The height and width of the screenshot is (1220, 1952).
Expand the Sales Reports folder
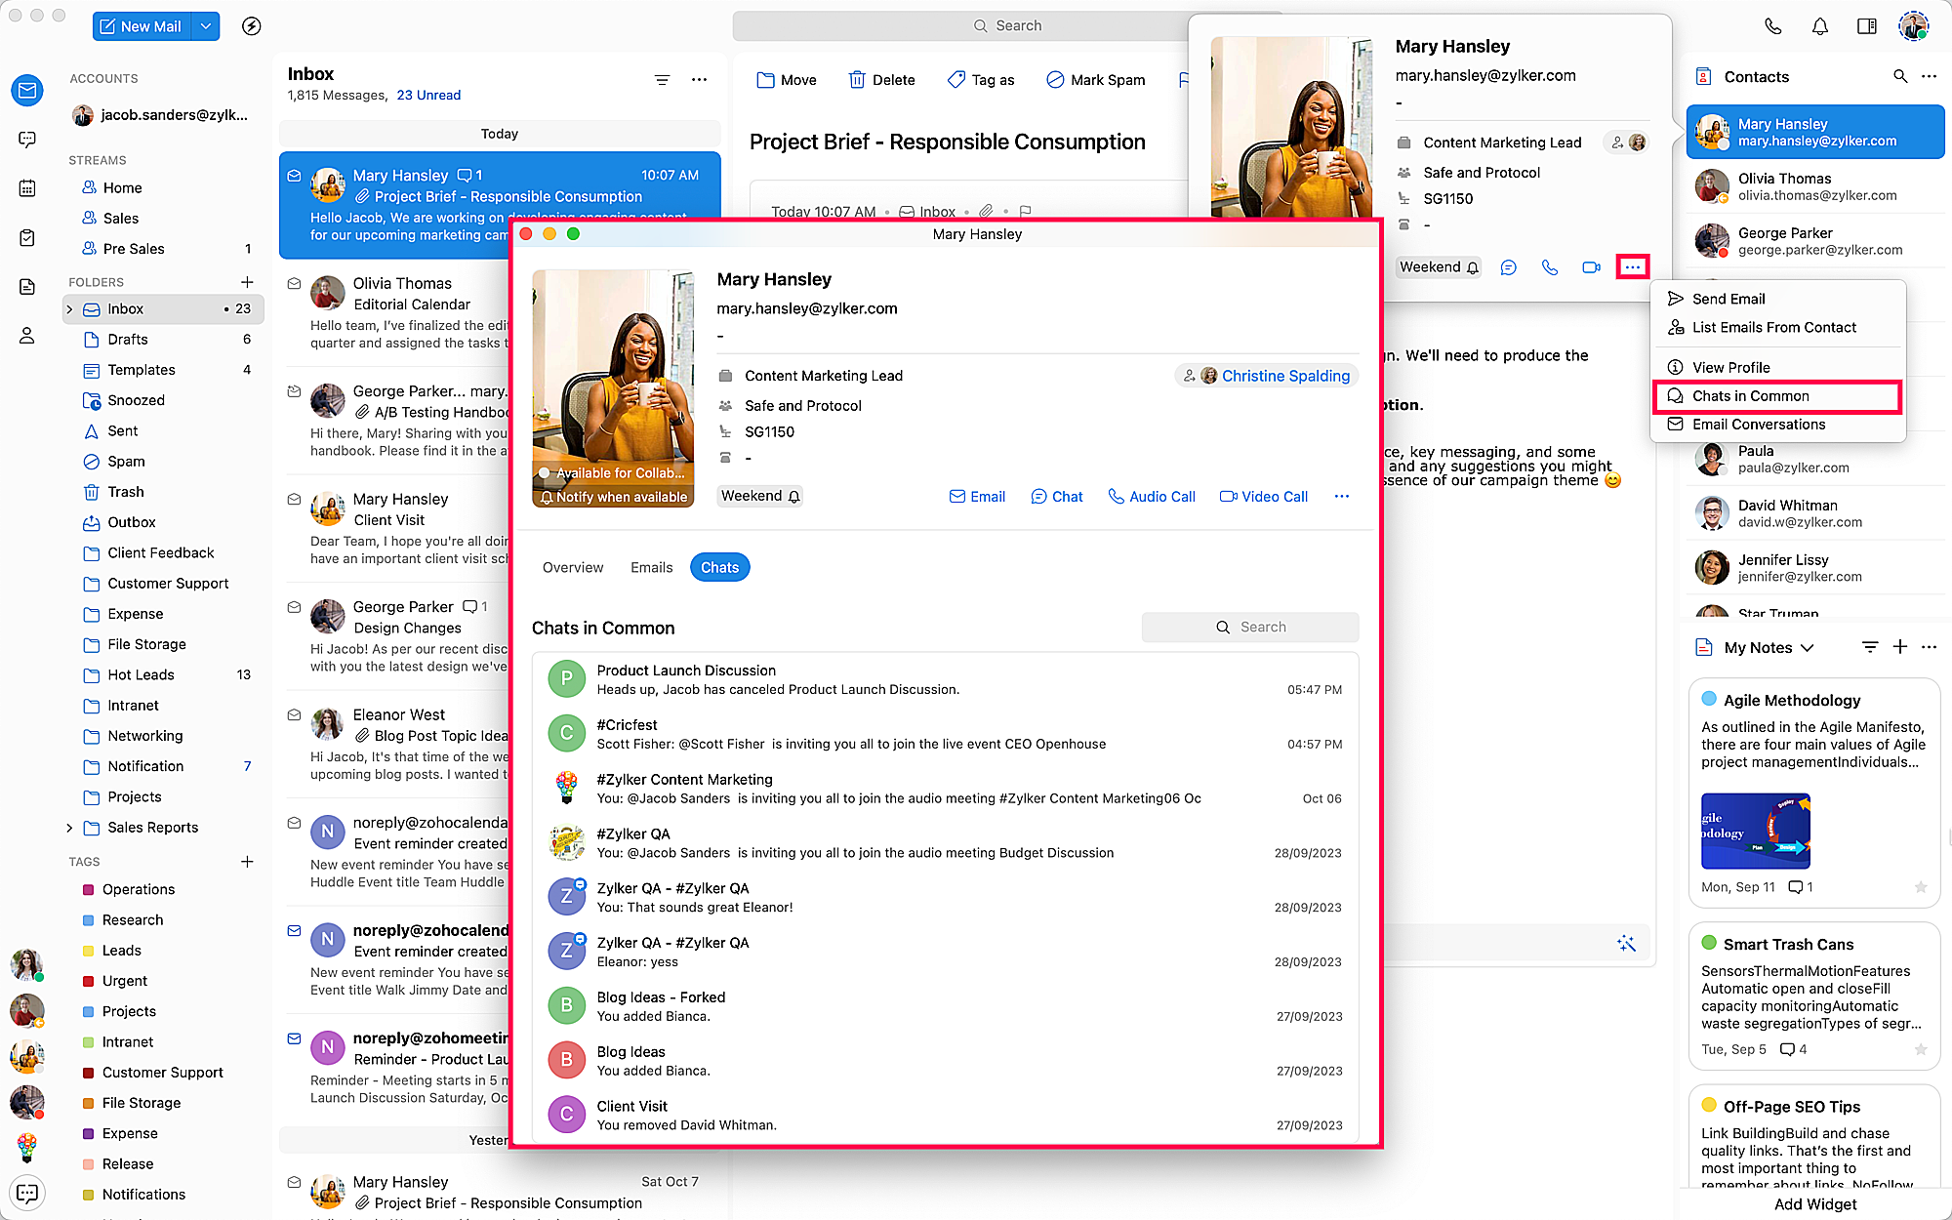click(69, 828)
